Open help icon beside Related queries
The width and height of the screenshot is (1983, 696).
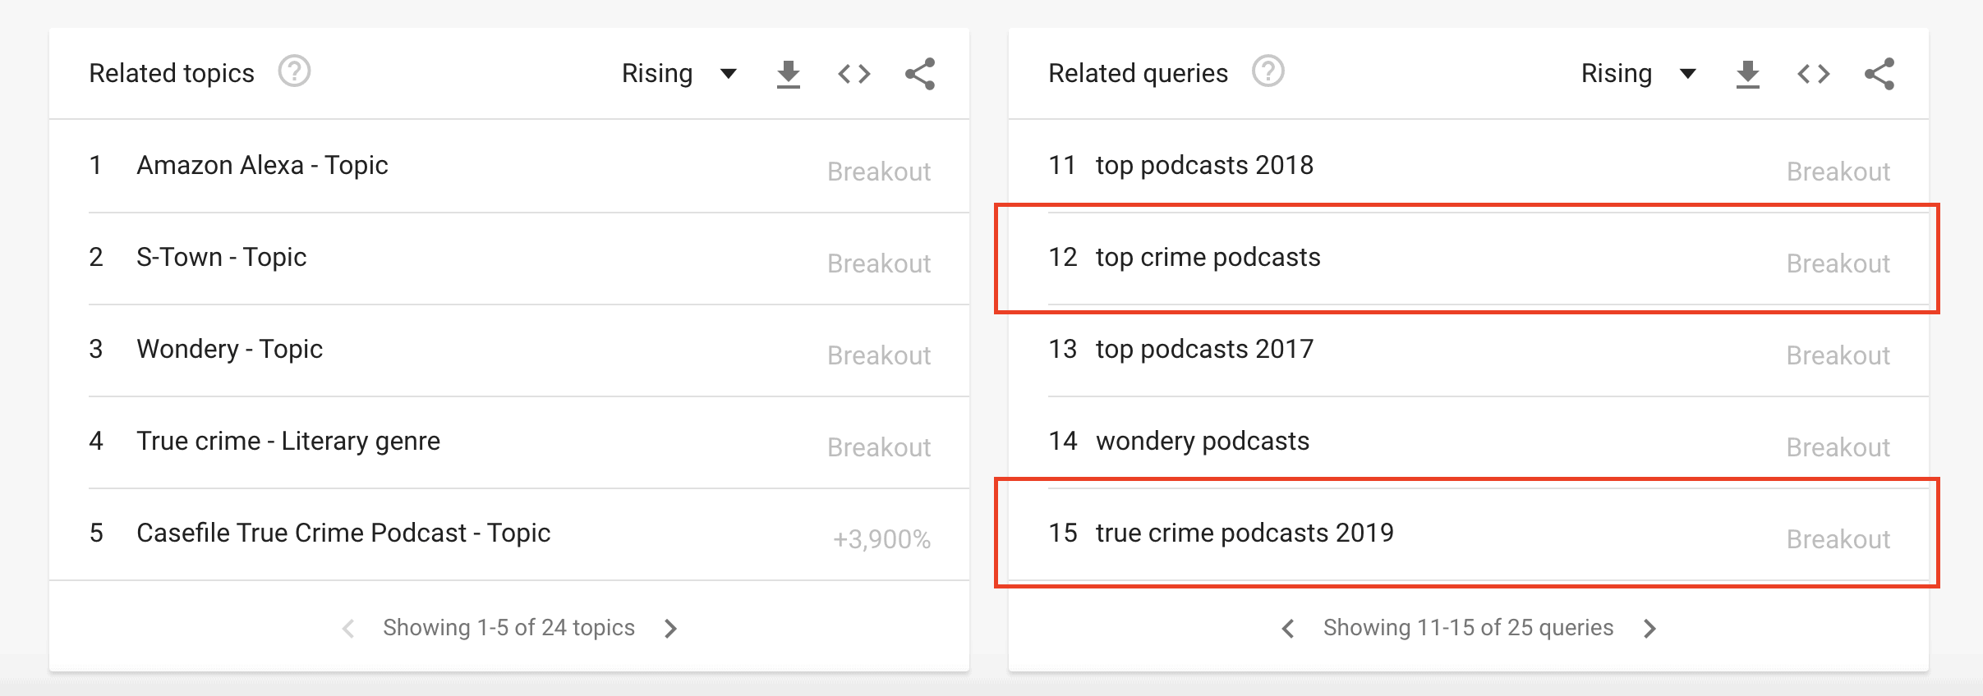(x=1268, y=71)
